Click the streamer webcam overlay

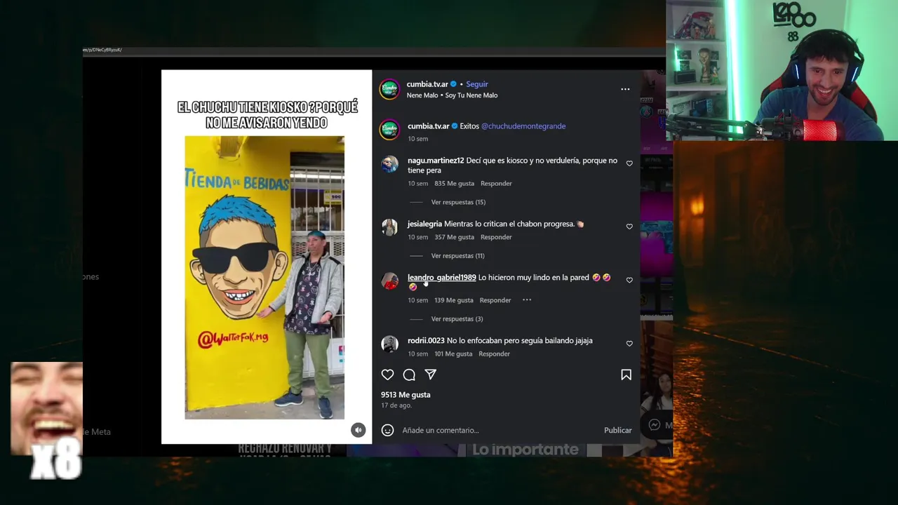click(782, 70)
